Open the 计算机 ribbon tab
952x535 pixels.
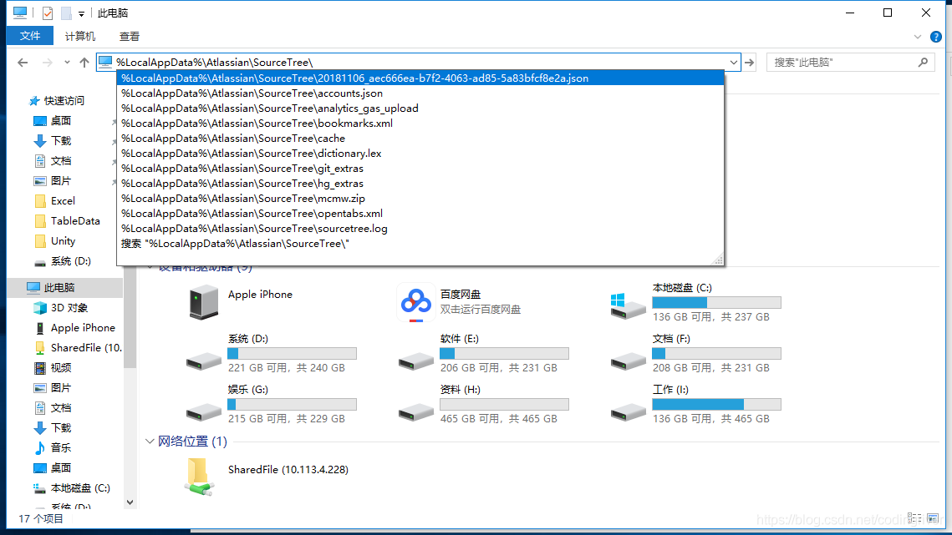(80, 37)
